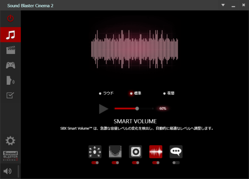Click the Smart Volume level slider handle
249x179 pixels.
pyautogui.click(x=137, y=108)
